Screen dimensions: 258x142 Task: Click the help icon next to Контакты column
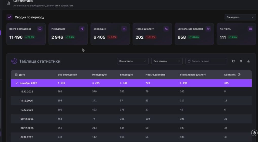click(x=239, y=75)
